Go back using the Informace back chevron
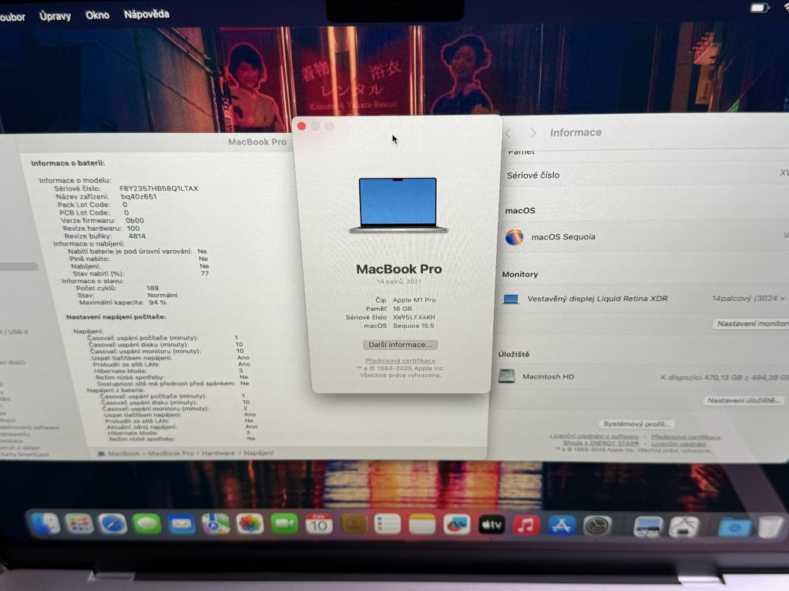The height and width of the screenshot is (591, 789). coord(509,133)
